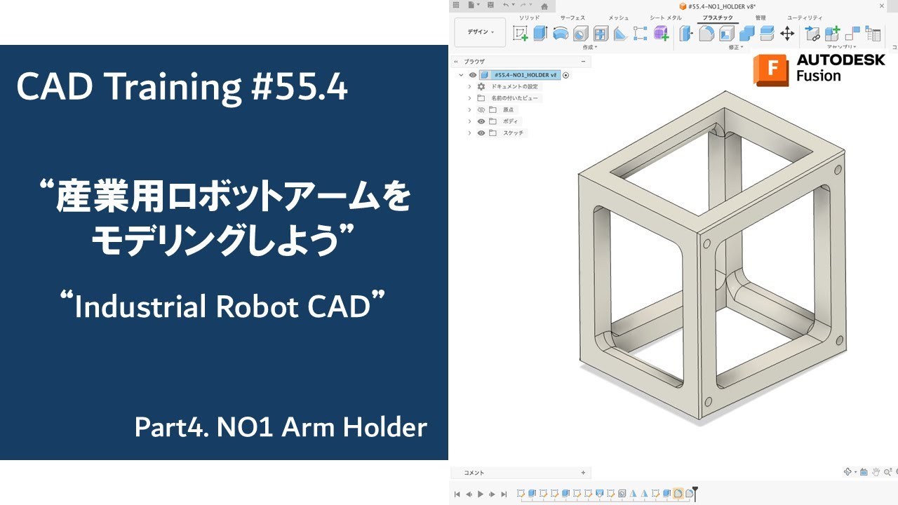Switch to the サーフェス tab
This screenshot has height=505, width=898.
pyautogui.click(x=572, y=18)
